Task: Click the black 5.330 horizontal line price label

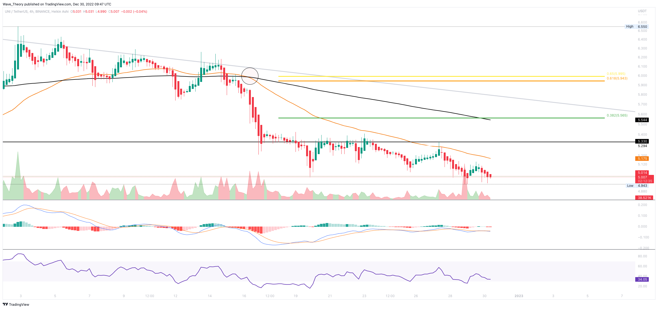Action: 642,141
